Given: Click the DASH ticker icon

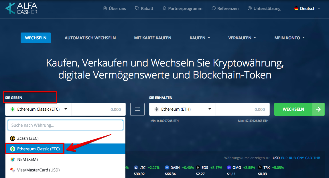Looking at the screenshot, I should tap(167, 167).
